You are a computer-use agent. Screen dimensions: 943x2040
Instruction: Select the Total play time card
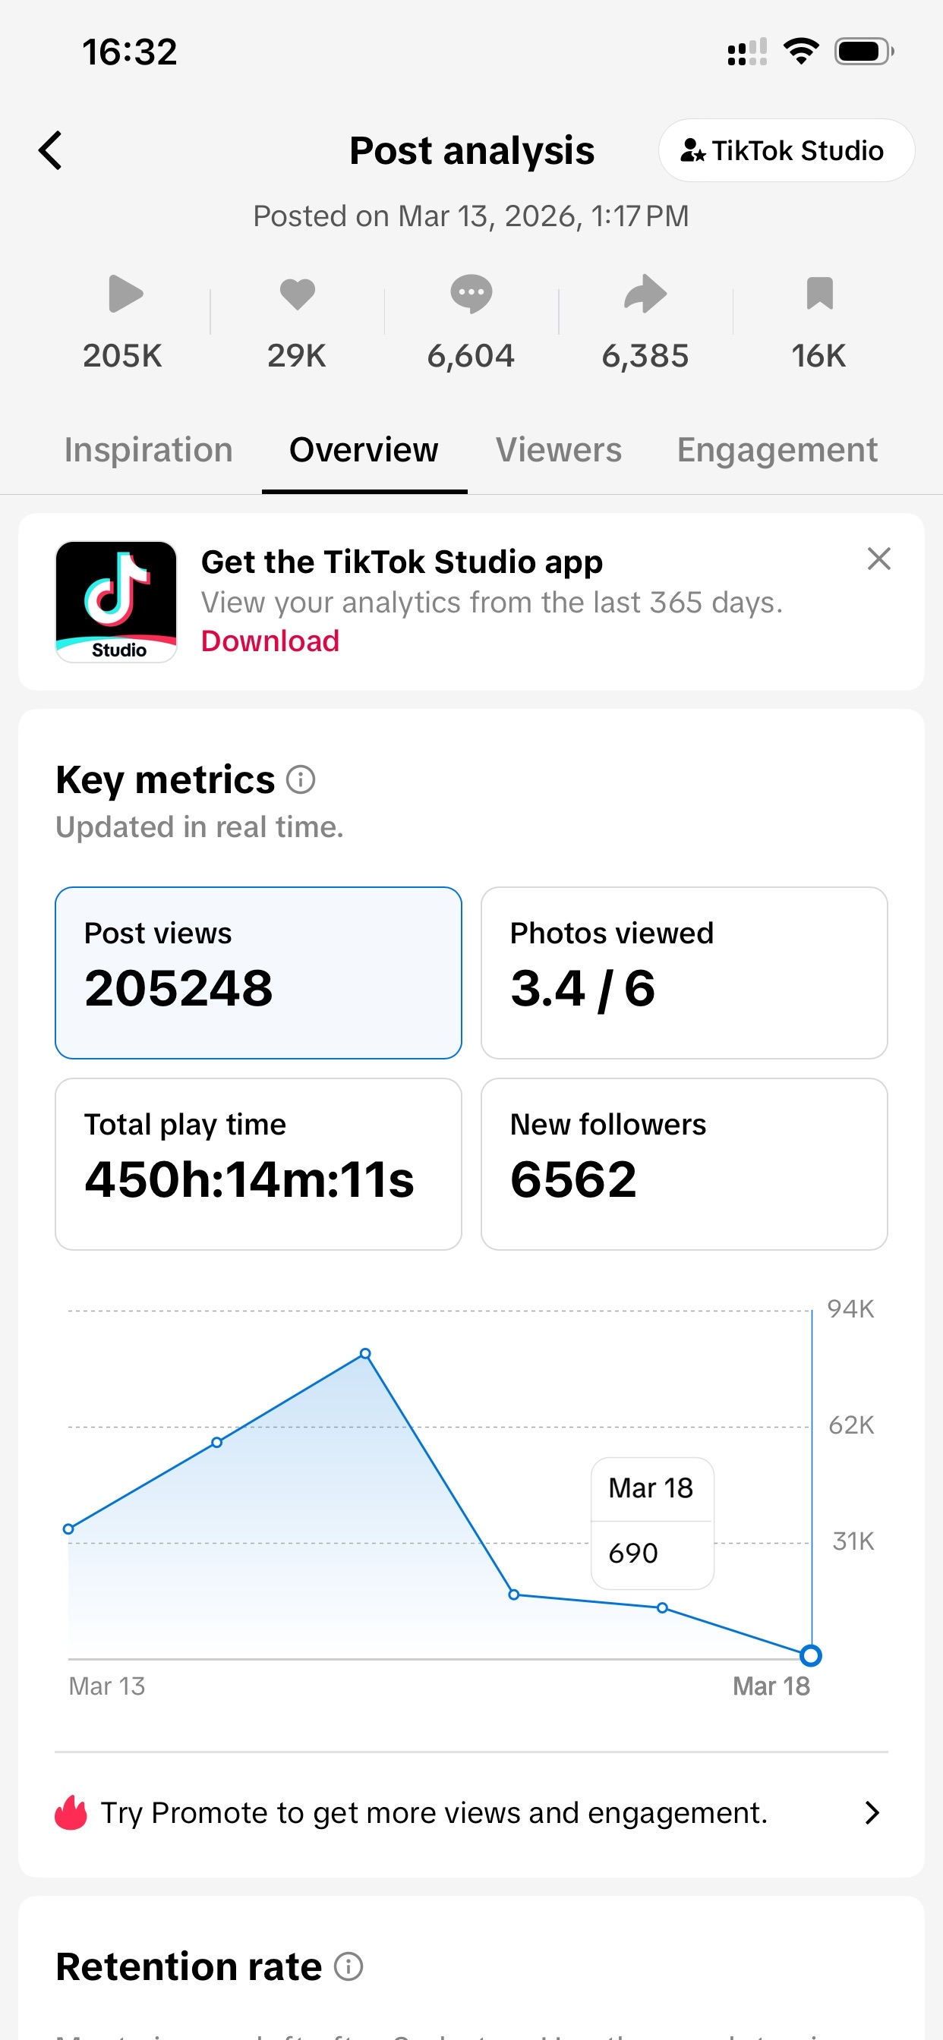(x=258, y=1164)
